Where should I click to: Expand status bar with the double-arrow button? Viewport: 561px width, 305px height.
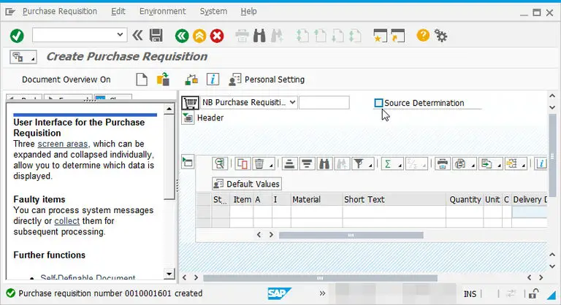point(322,293)
